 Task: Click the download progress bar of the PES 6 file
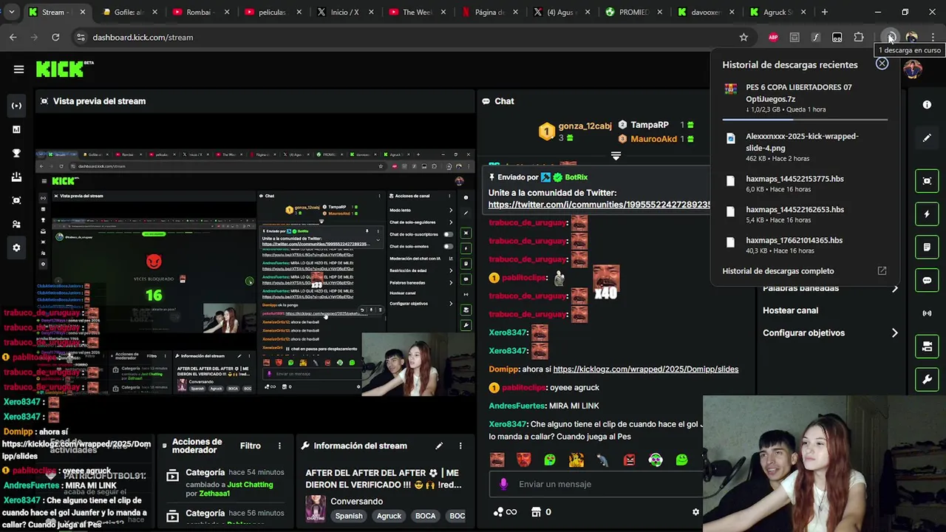point(805,119)
